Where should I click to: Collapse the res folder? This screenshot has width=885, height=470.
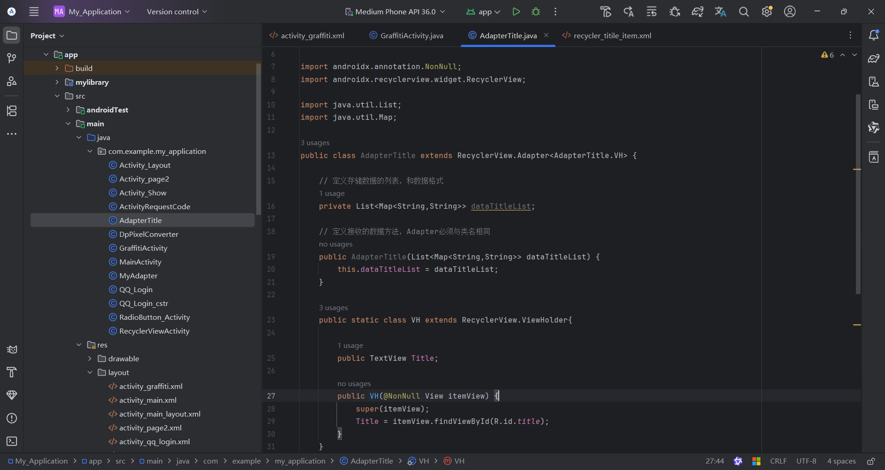point(79,345)
